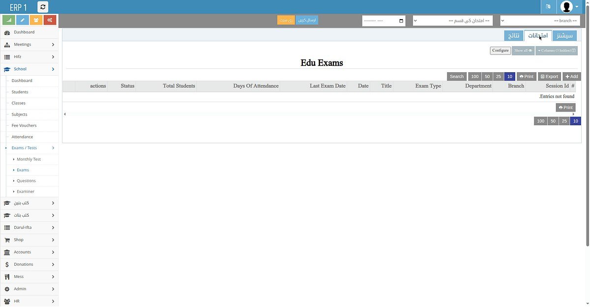Open the red gears shortcut icon
Screen dimensions: 590x307
[x=50, y=20]
